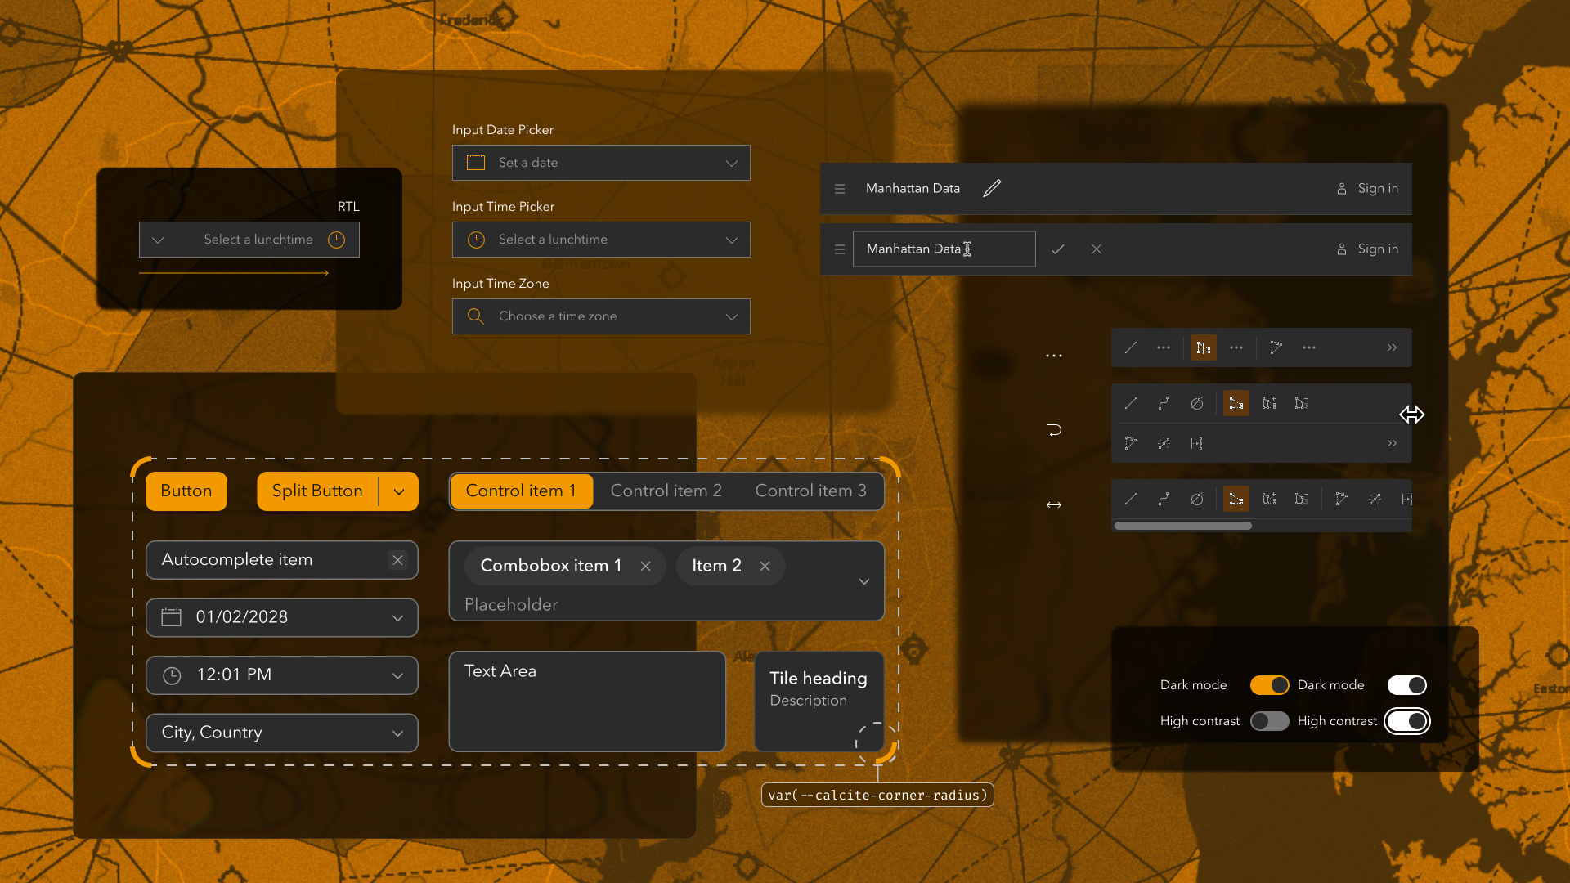Open hamburger menu in the editing header
This screenshot has width=1570, height=883.
[x=840, y=249]
